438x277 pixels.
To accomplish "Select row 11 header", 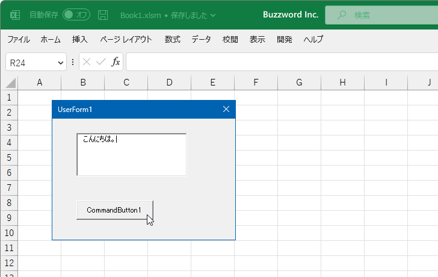I will tap(9, 248).
